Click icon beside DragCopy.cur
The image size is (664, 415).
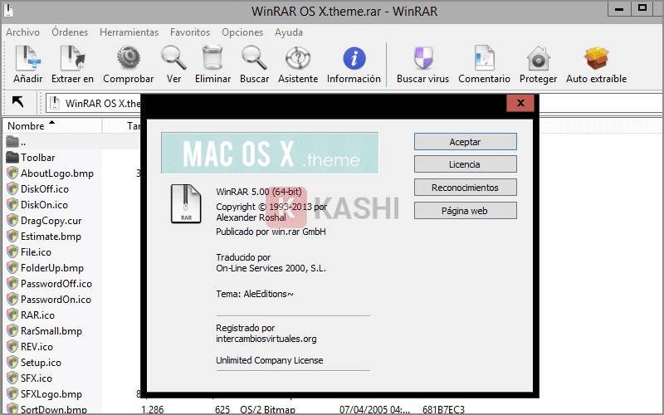(x=12, y=220)
